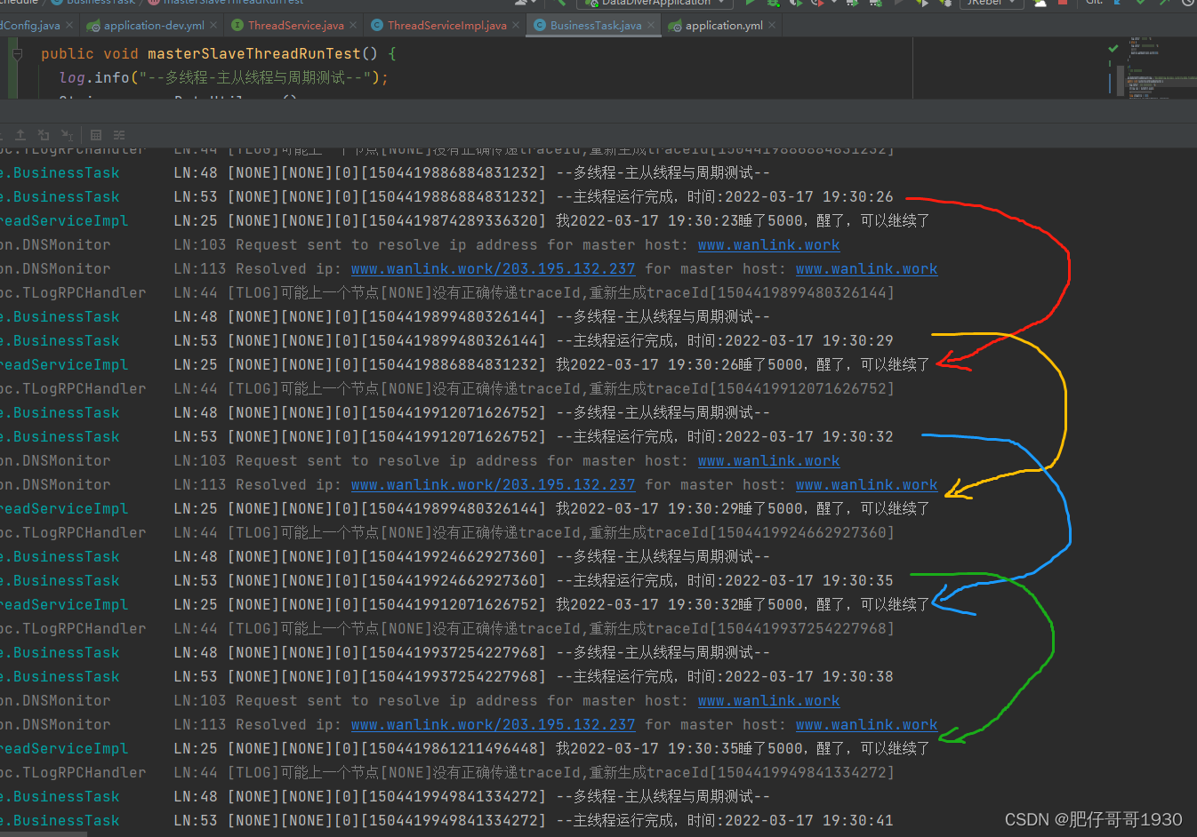The width and height of the screenshot is (1197, 837).
Task: Open the ThreadService.java editor tab
Action: (296, 26)
